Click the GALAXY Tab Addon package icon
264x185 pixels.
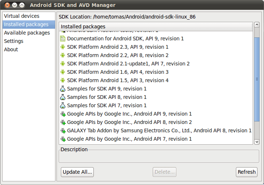point(63,130)
